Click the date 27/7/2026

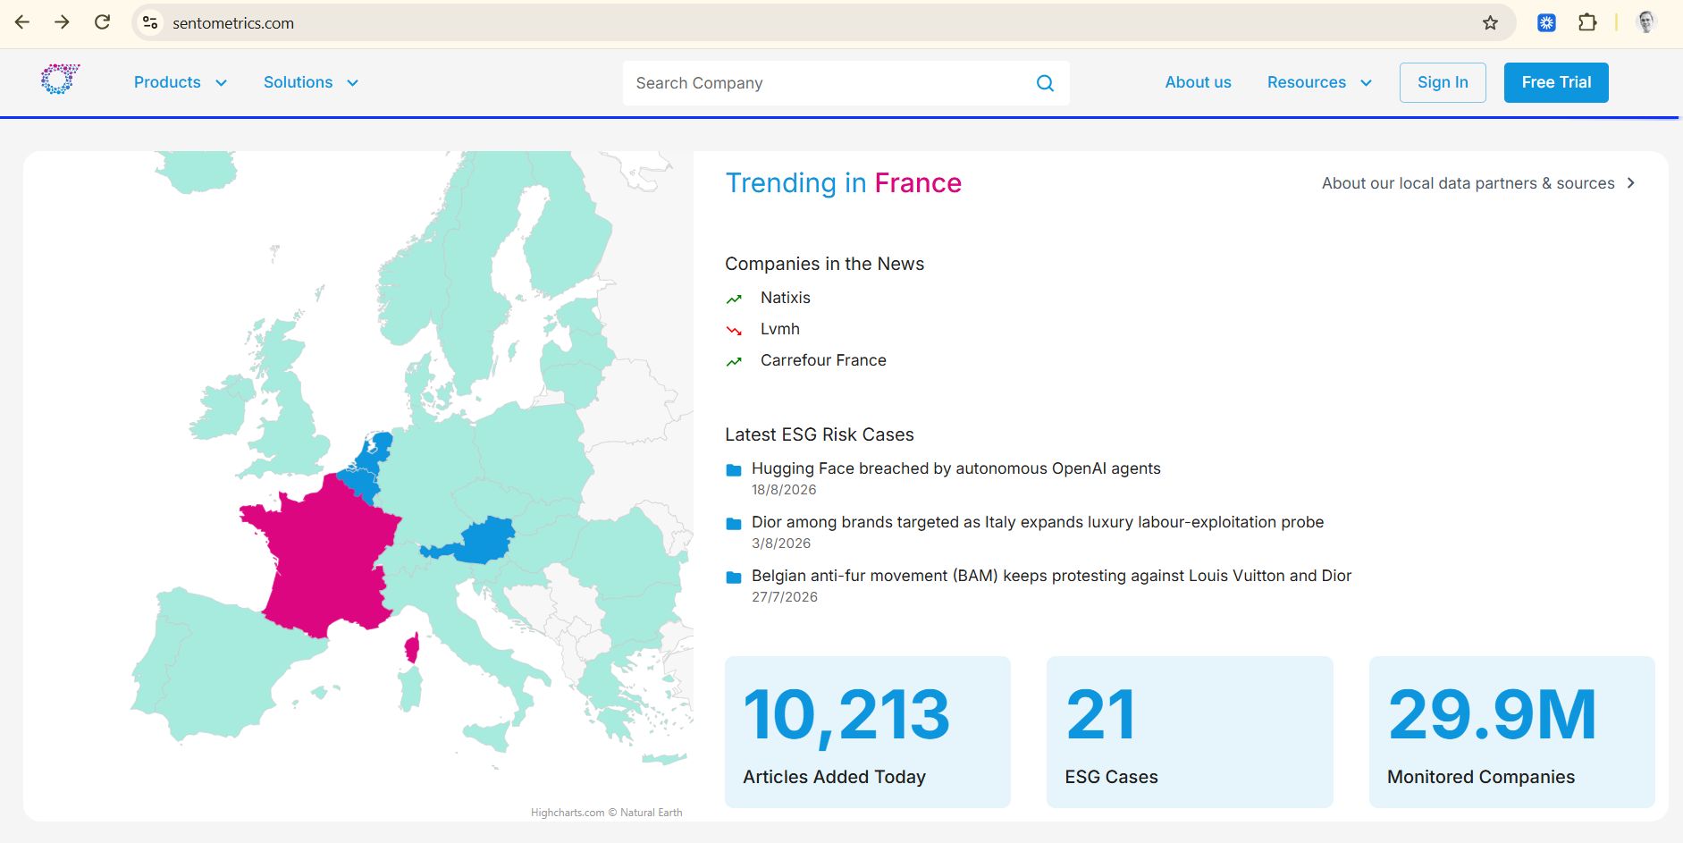click(785, 597)
